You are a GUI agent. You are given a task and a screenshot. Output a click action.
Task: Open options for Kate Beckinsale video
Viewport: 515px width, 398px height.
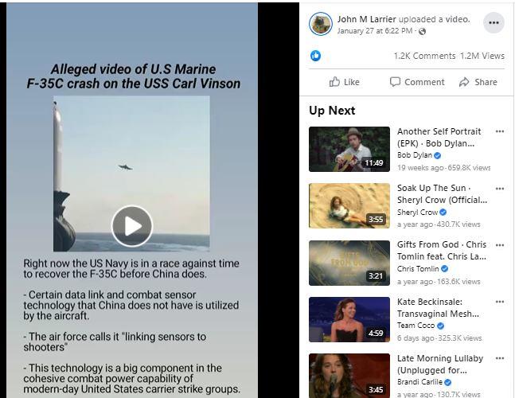[500, 302]
